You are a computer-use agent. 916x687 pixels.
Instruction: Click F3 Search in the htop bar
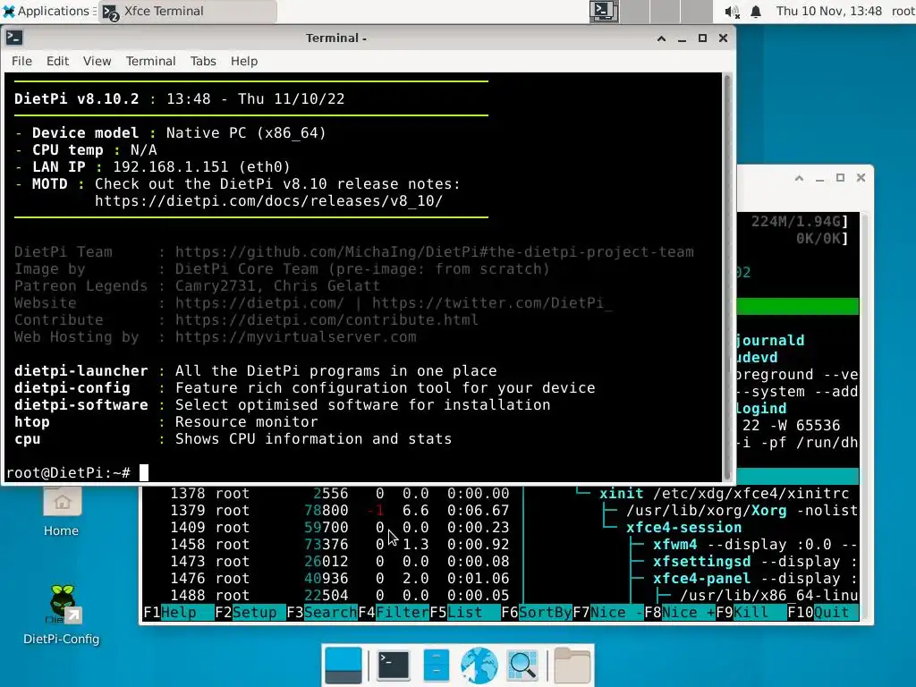[x=322, y=612]
